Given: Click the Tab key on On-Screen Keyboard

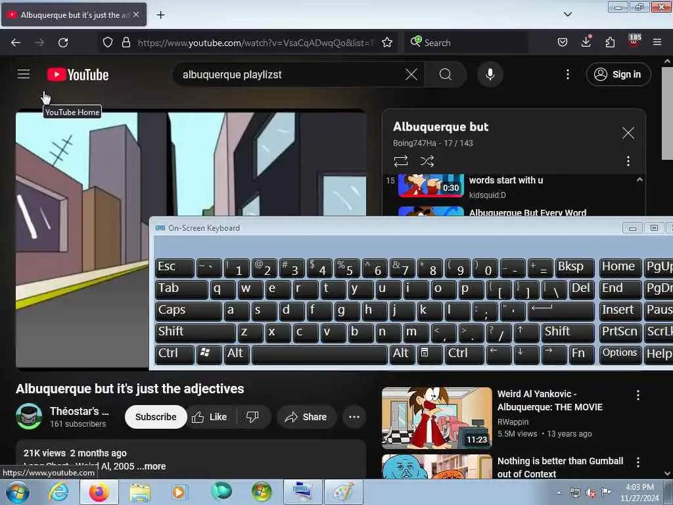Looking at the screenshot, I should pyautogui.click(x=181, y=290).
